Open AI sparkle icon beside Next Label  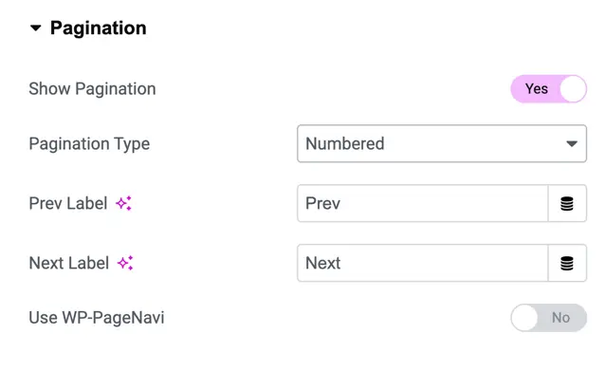(x=125, y=263)
